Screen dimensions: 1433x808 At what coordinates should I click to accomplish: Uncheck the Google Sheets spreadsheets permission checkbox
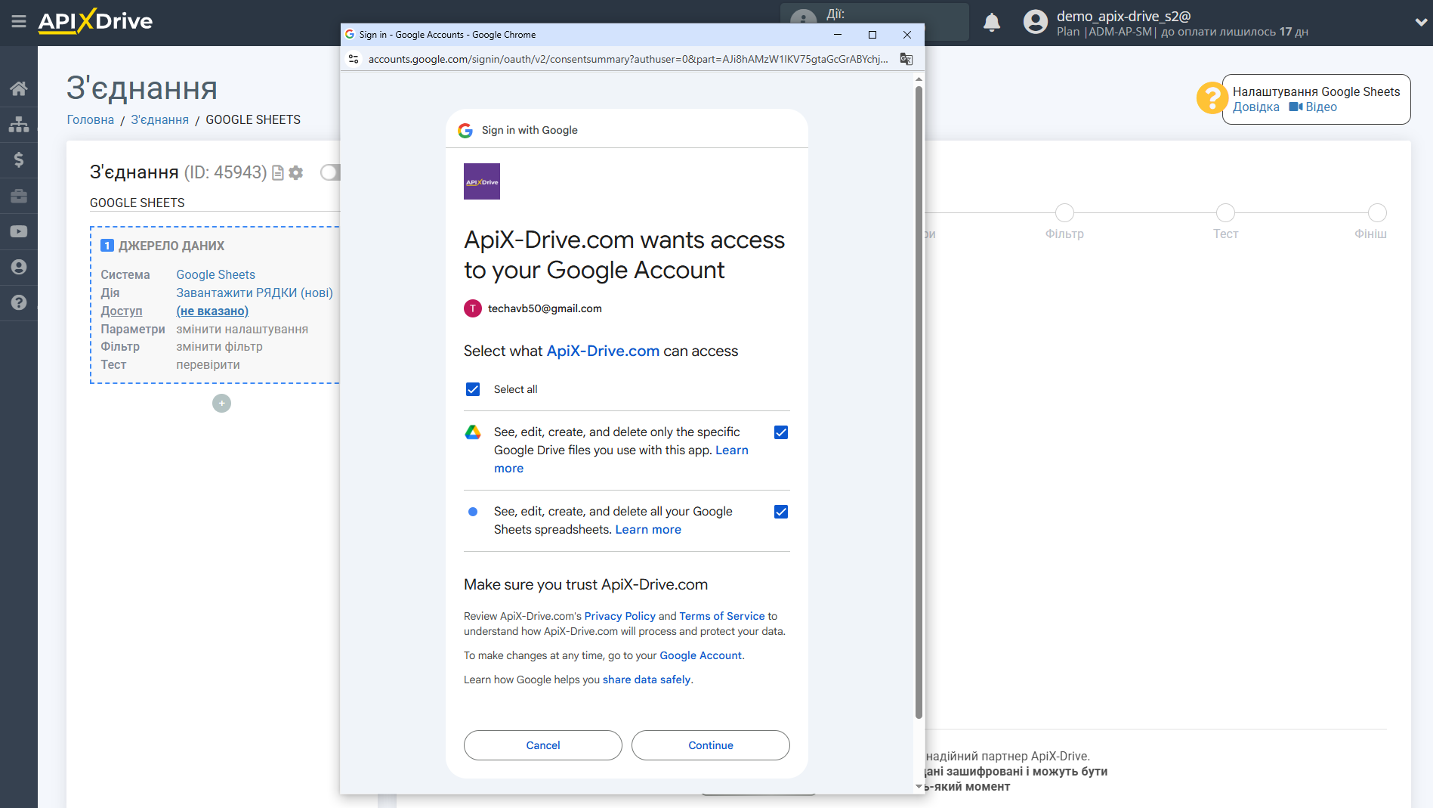click(781, 512)
